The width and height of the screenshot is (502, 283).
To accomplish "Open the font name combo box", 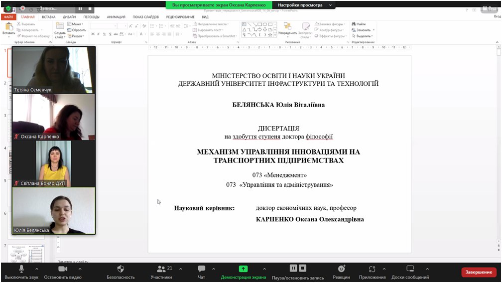I will tap(103, 26).
